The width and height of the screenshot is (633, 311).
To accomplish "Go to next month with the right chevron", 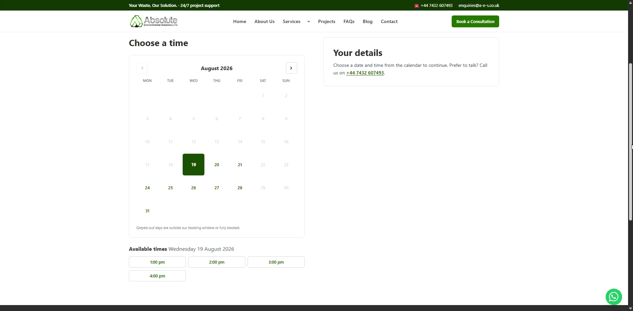I will [291, 68].
